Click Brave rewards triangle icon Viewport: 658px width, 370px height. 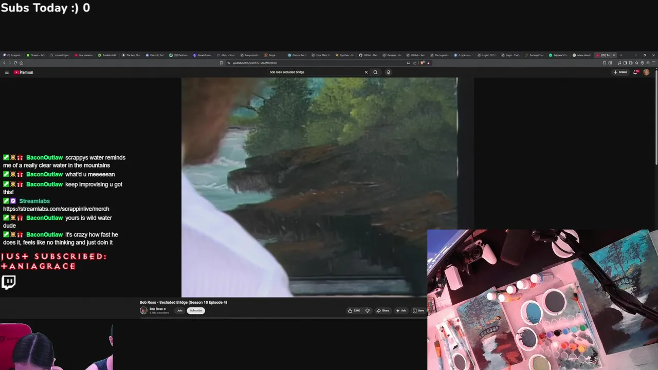click(x=428, y=63)
